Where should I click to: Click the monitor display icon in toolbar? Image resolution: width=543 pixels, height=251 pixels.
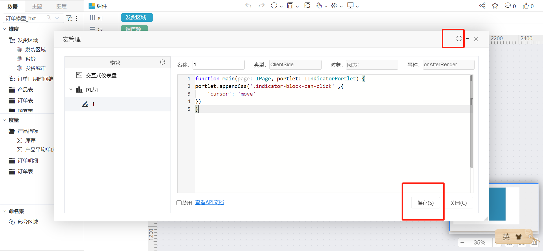[x=350, y=6]
